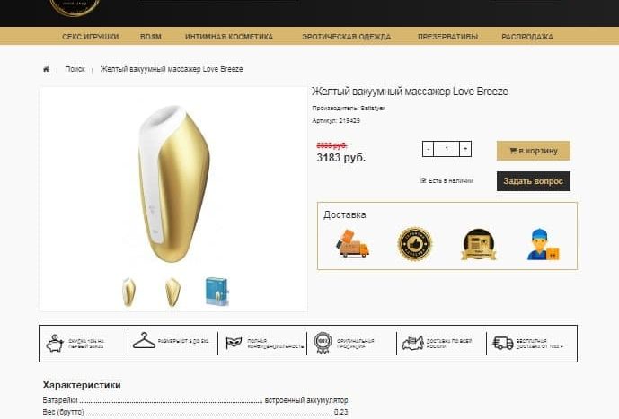This screenshot has width=619, height=419.
Task: Click the gold payment badge icon
Action: pos(479,244)
